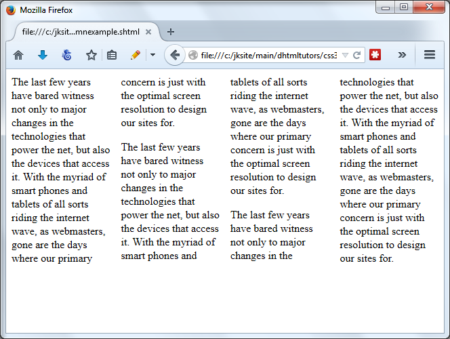450x339 pixels.
Task: Maximize the Firefox window
Action: coord(404,7)
